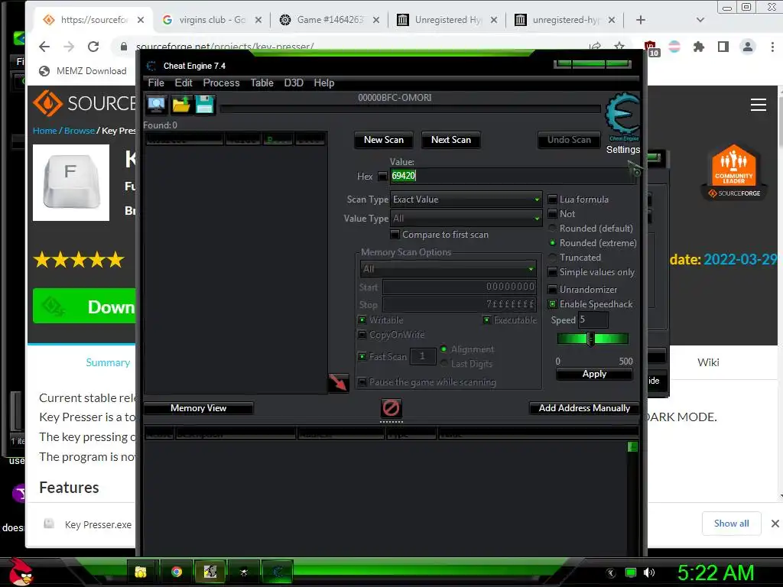The width and height of the screenshot is (783, 587).
Task: Apply the speedhack speed
Action: pos(594,374)
